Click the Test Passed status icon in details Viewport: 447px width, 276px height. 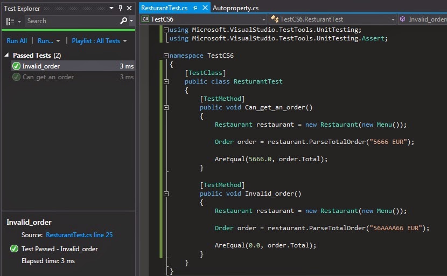[x=14, y=249]
